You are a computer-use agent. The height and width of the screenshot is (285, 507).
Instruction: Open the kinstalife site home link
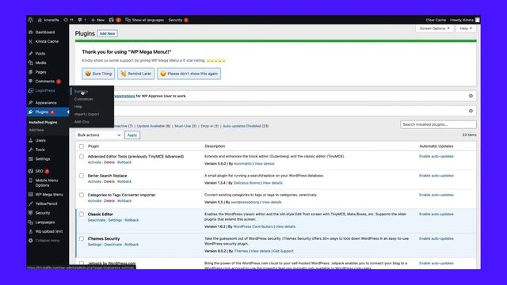pyautogui.click(x=48, y=20)
